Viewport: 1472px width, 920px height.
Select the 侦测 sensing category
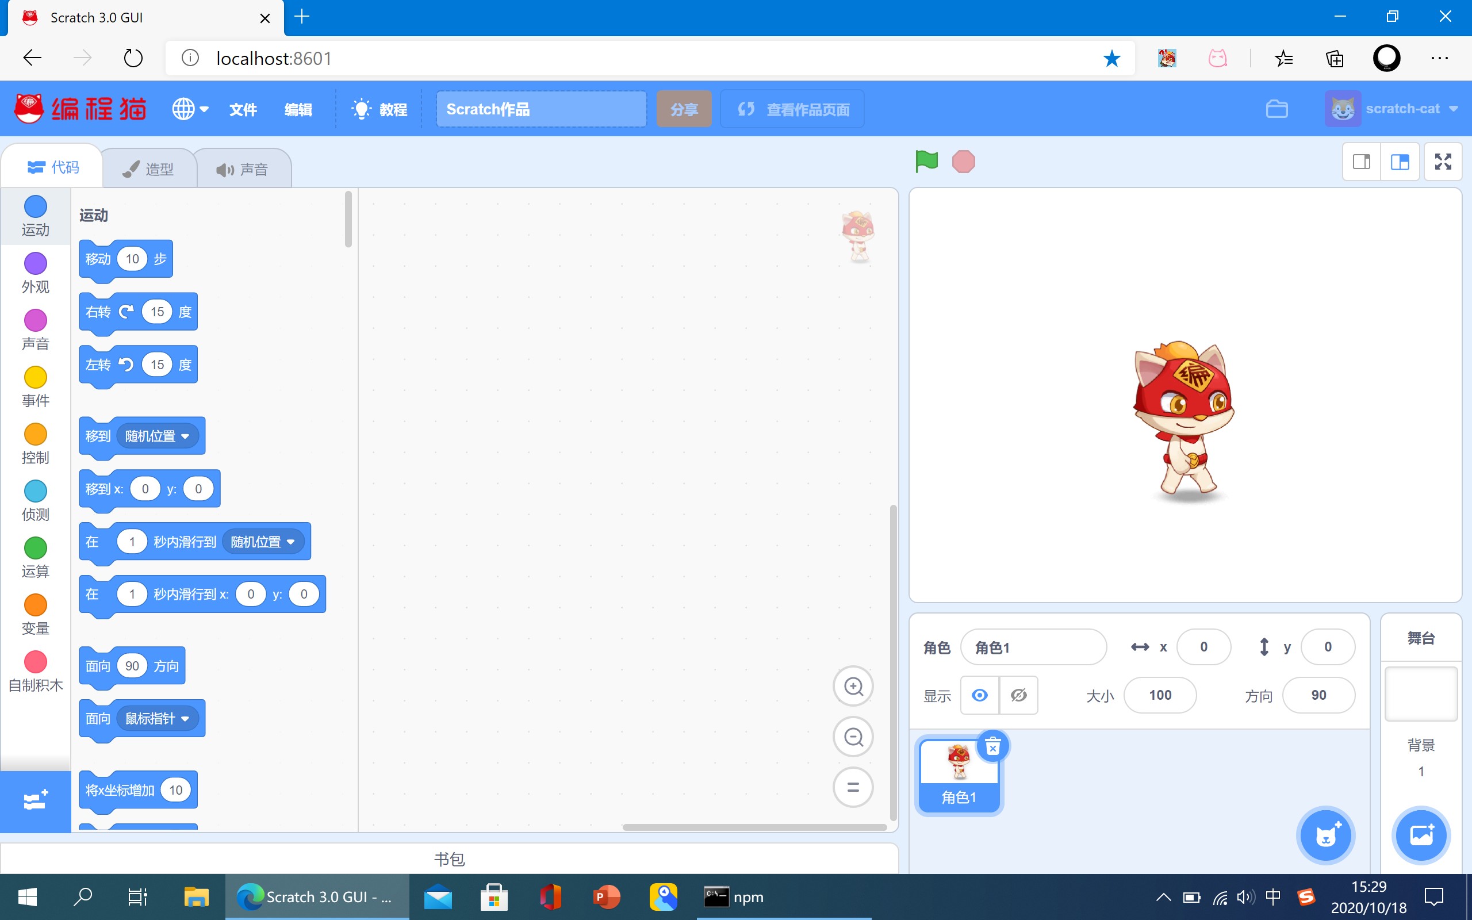click(x=35, y=501)
